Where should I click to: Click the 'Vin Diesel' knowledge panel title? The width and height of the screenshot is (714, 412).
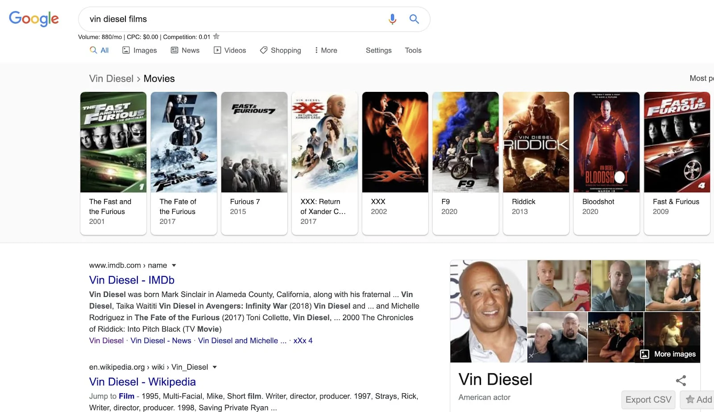(x=495, y=379)
